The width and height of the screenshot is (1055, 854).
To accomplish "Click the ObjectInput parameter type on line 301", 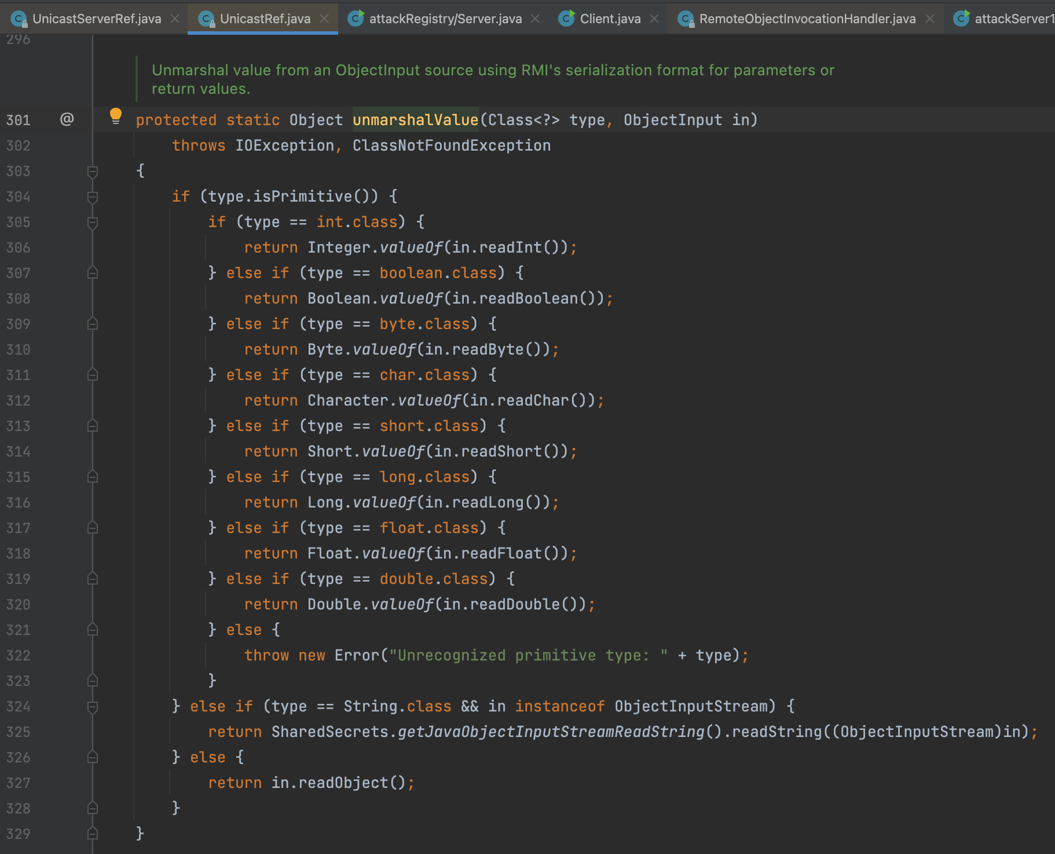I will (x=673, y=120).
